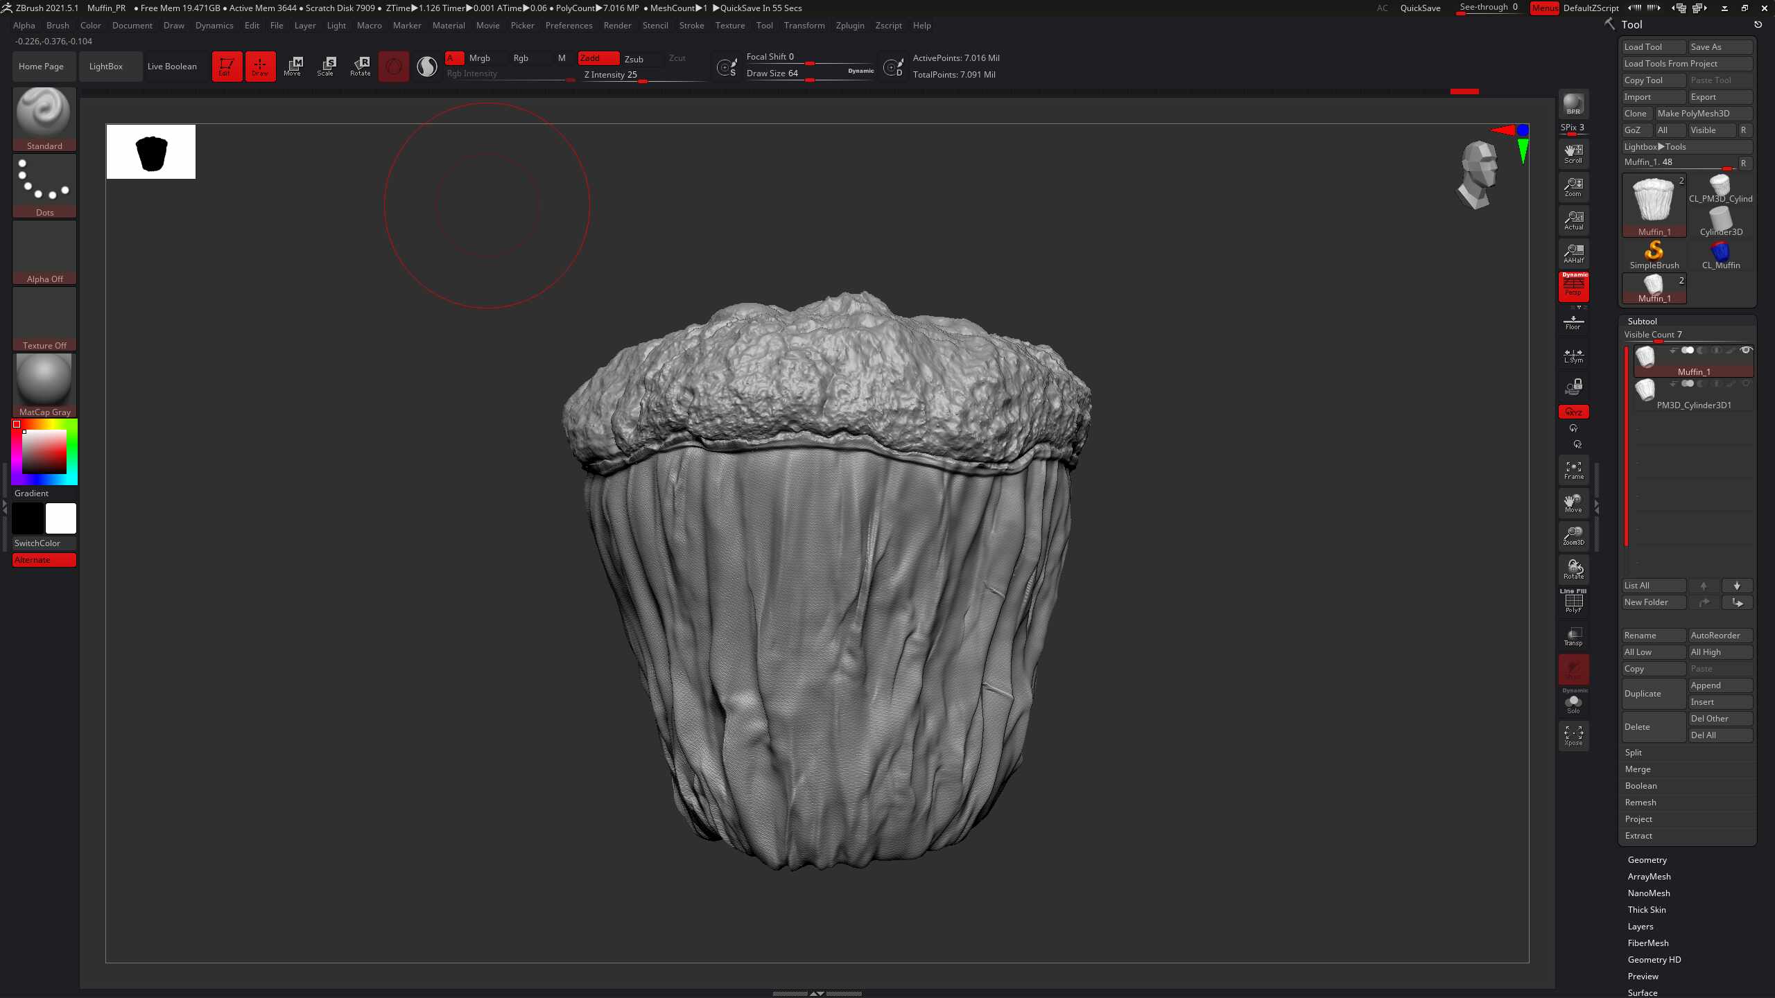Screen dimensions: 1775x998
Task: Click the camera view head gizmo
Action: point(1479,175)
